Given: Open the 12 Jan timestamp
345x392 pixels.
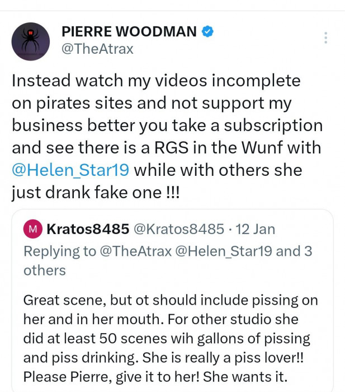Looking at the screenshot, I should (x=256, y=229).
